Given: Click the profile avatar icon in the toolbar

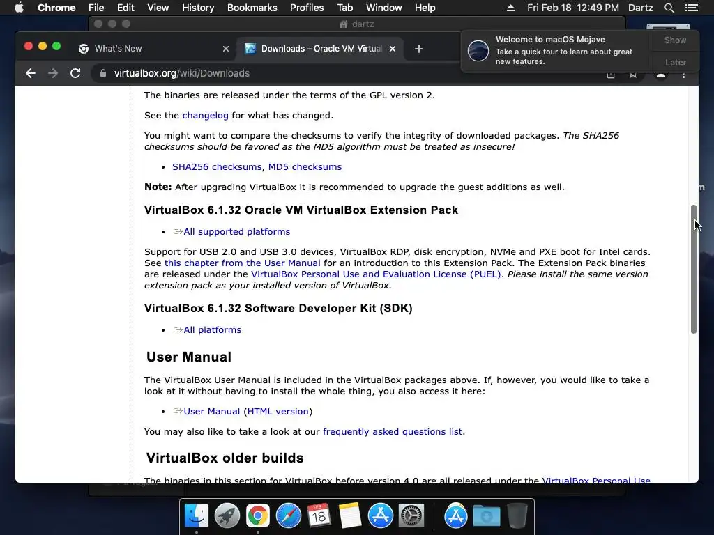Looking at the screenshot, I should (x=661, y=75).
